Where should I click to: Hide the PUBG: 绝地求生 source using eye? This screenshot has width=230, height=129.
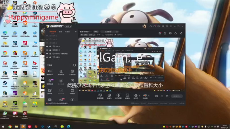pos(47,54)
